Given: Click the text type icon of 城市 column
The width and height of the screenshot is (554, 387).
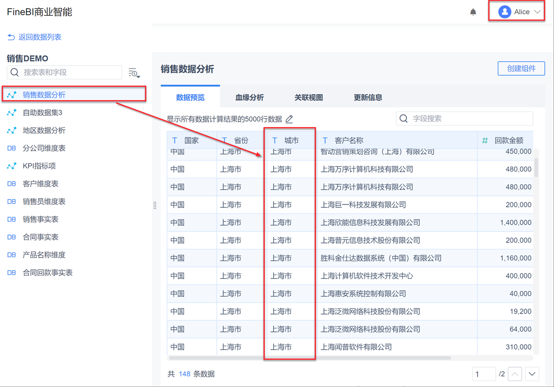Looking at the screenshot, I should point(275,140).
